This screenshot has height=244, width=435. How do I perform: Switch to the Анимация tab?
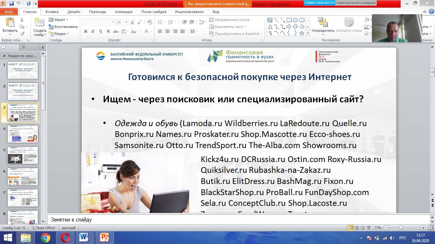(124, 12)
